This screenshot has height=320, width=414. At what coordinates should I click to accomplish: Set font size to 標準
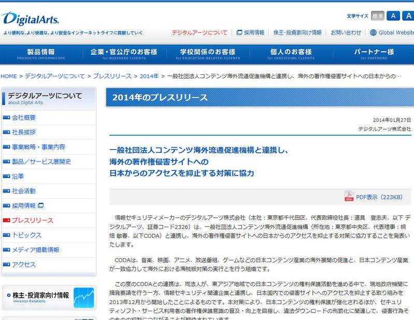tap(378, 16)
